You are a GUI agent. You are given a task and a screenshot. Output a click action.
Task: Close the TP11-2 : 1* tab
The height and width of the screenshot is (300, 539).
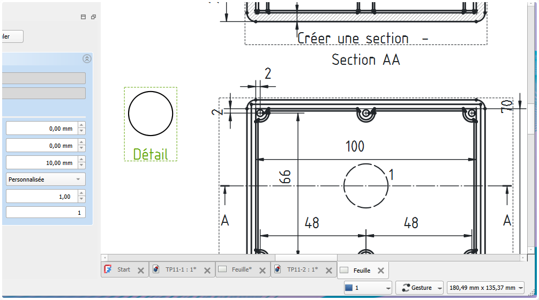(x=328, y=271)
